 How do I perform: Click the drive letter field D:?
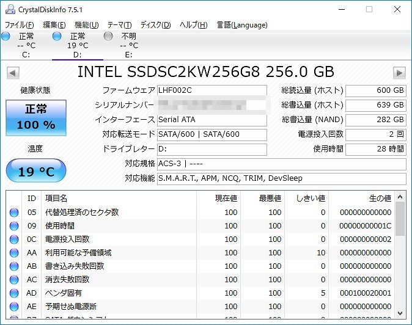[x=212, y=149]
